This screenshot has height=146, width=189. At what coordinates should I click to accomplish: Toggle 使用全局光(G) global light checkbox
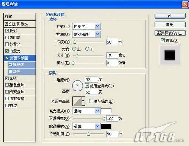(87, 86)
